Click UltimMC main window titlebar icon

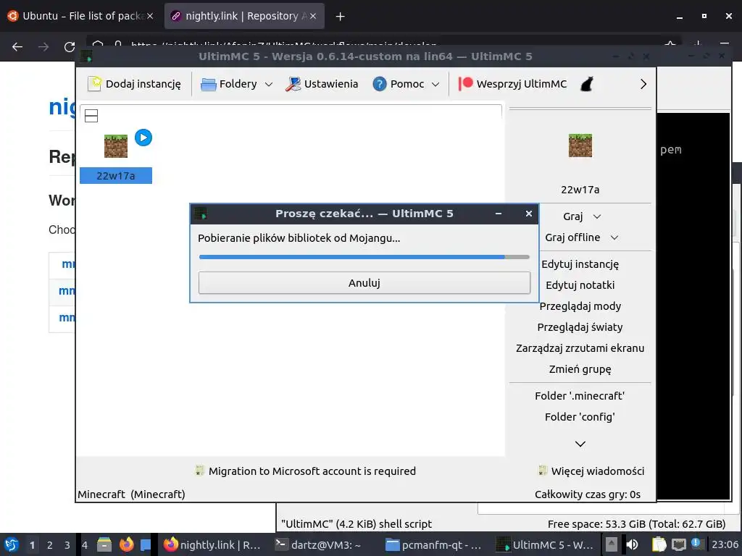click(x=86, y=56)
